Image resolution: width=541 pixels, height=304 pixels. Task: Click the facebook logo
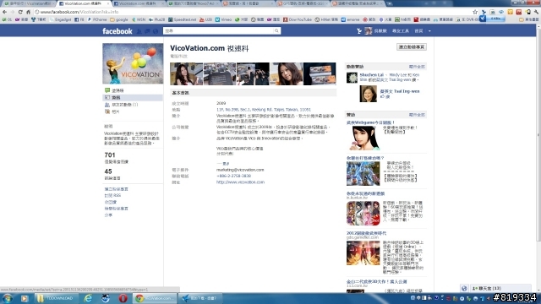click(x=117, y=31)
